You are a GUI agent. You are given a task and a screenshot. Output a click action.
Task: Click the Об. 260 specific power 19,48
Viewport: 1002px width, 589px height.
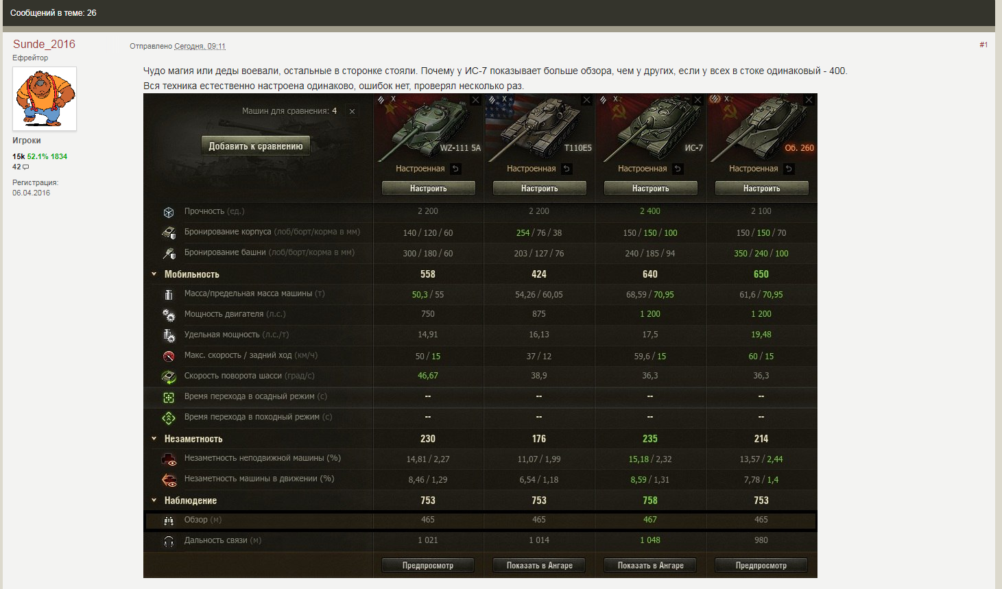coord(761,335)
